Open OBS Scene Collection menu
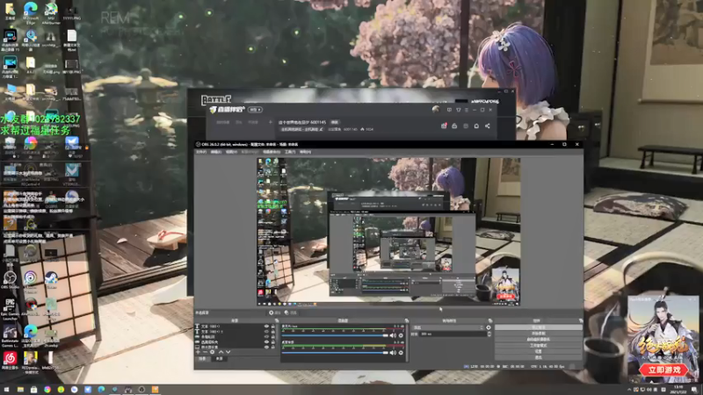 pos(272,152)
